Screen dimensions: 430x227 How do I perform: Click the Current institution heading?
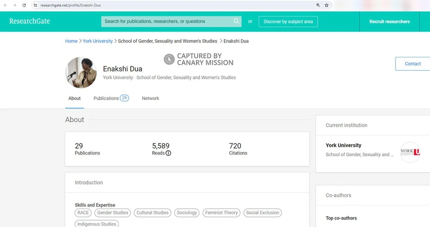click(x=346, y=126)
